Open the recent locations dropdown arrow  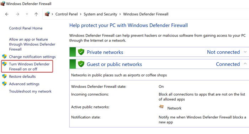(27, 14)
